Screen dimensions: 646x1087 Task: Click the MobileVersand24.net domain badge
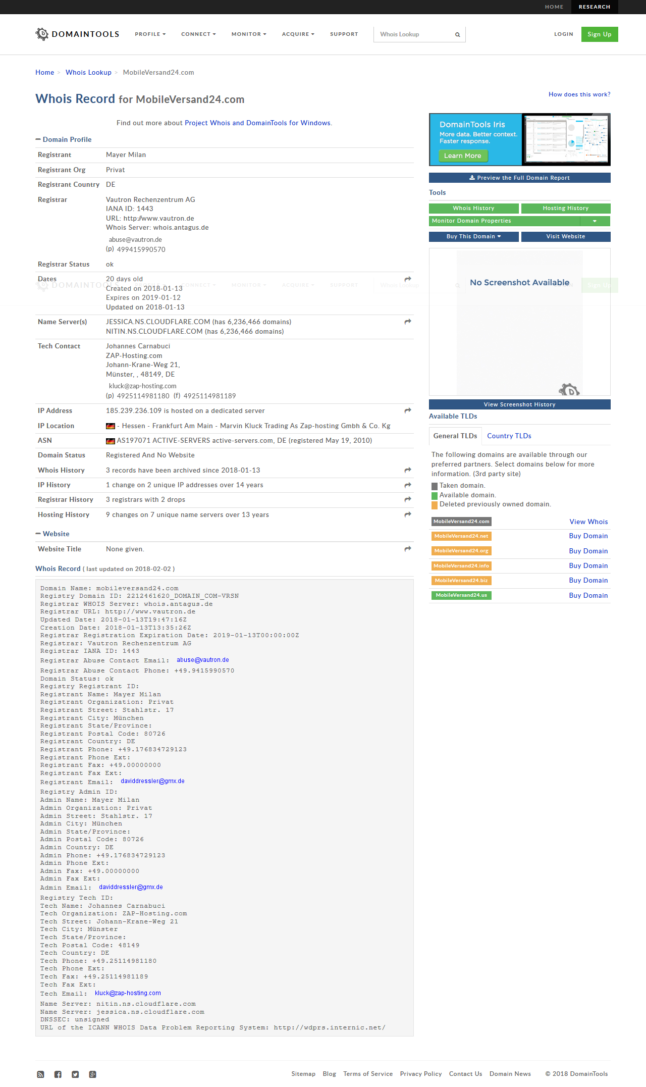click(x=461, y=536)
